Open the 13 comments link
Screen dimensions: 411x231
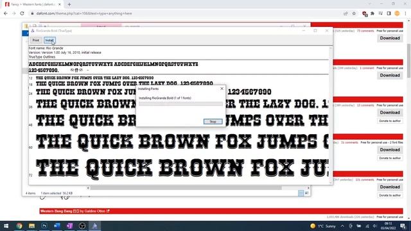click(365, 105)
